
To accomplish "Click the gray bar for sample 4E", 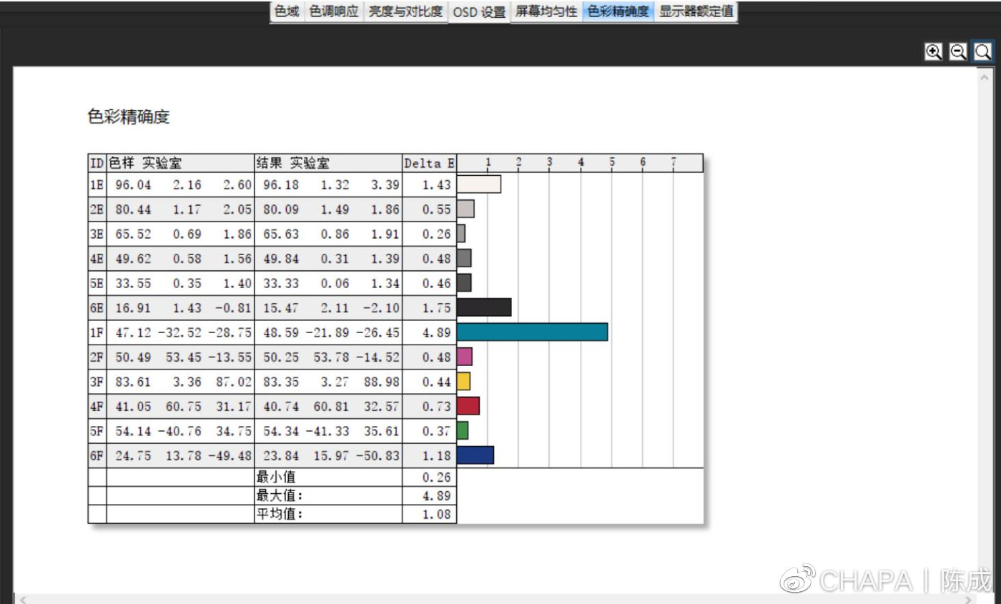I will [x=465, y=258].
